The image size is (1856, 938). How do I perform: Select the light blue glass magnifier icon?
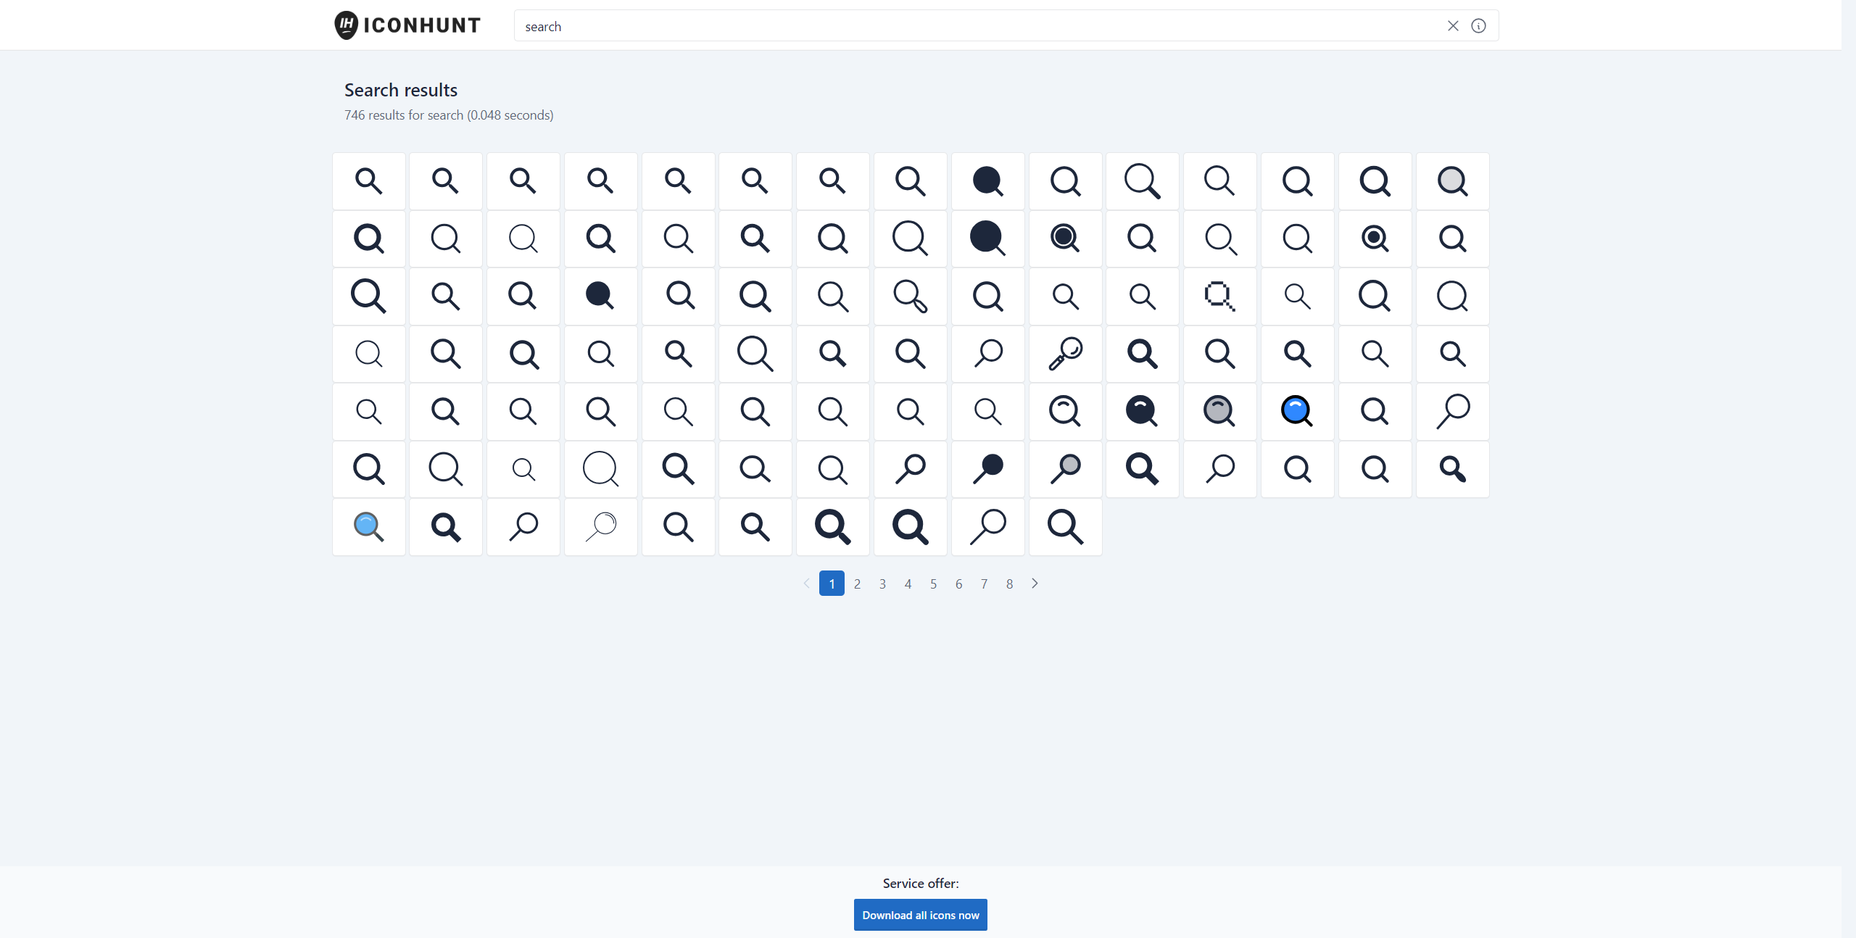pyautogui.click(x=368, y=527)
